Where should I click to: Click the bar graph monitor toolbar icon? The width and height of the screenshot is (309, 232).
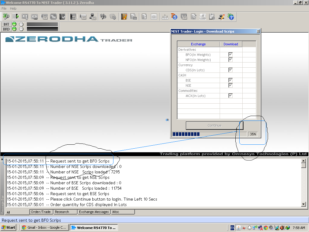pos(53,17)
